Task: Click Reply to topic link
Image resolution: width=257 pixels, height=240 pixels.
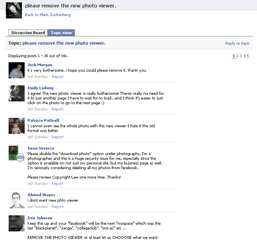Action: [237, 43]
